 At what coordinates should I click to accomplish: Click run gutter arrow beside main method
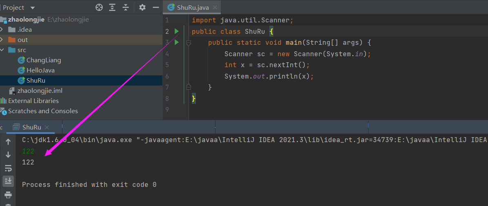coord(177,42)
